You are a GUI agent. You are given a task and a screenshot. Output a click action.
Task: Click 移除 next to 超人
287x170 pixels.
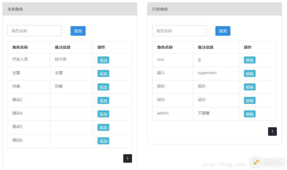[249, 74]
